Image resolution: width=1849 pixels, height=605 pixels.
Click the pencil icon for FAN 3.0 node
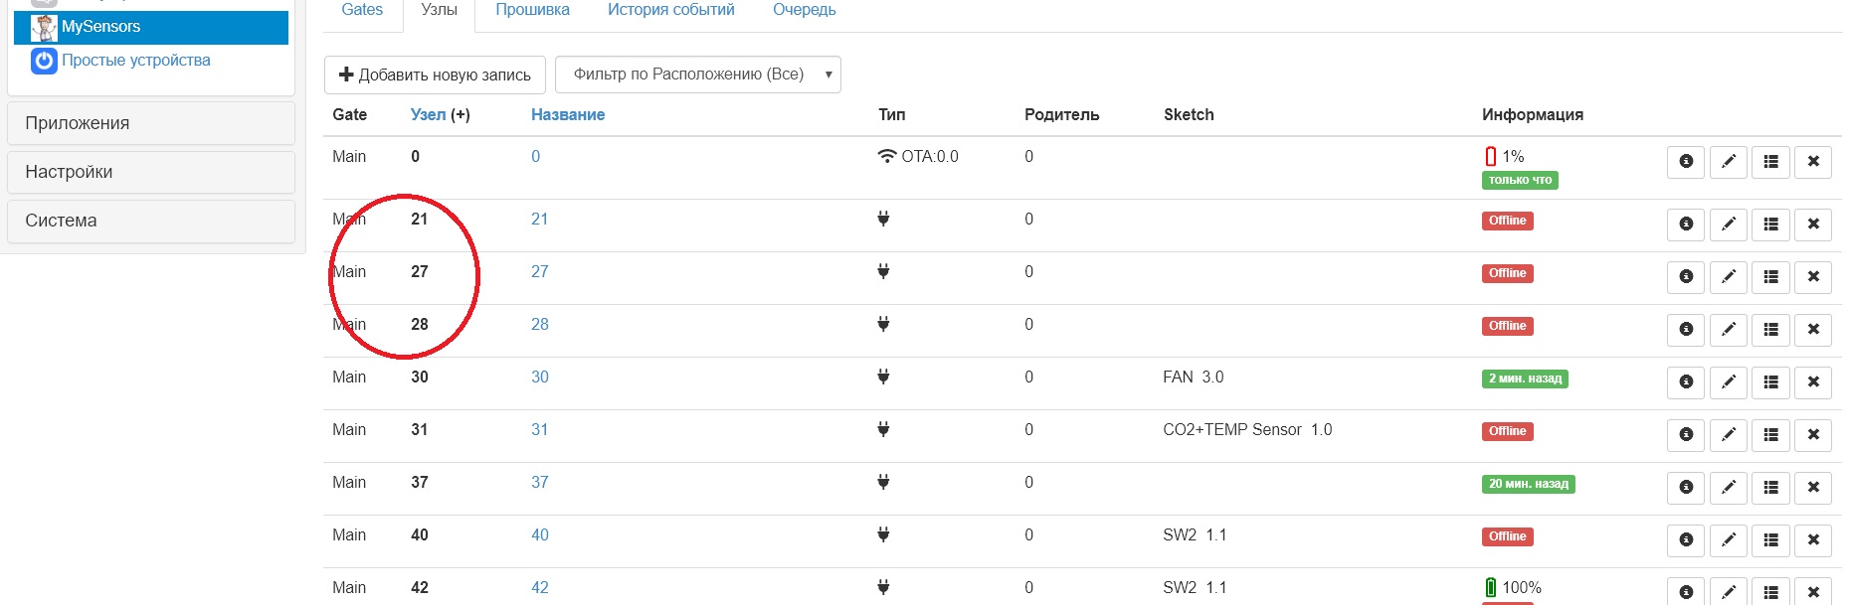coord(1729,382)
